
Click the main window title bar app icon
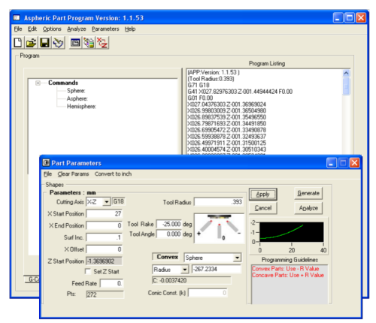(17, 18)
